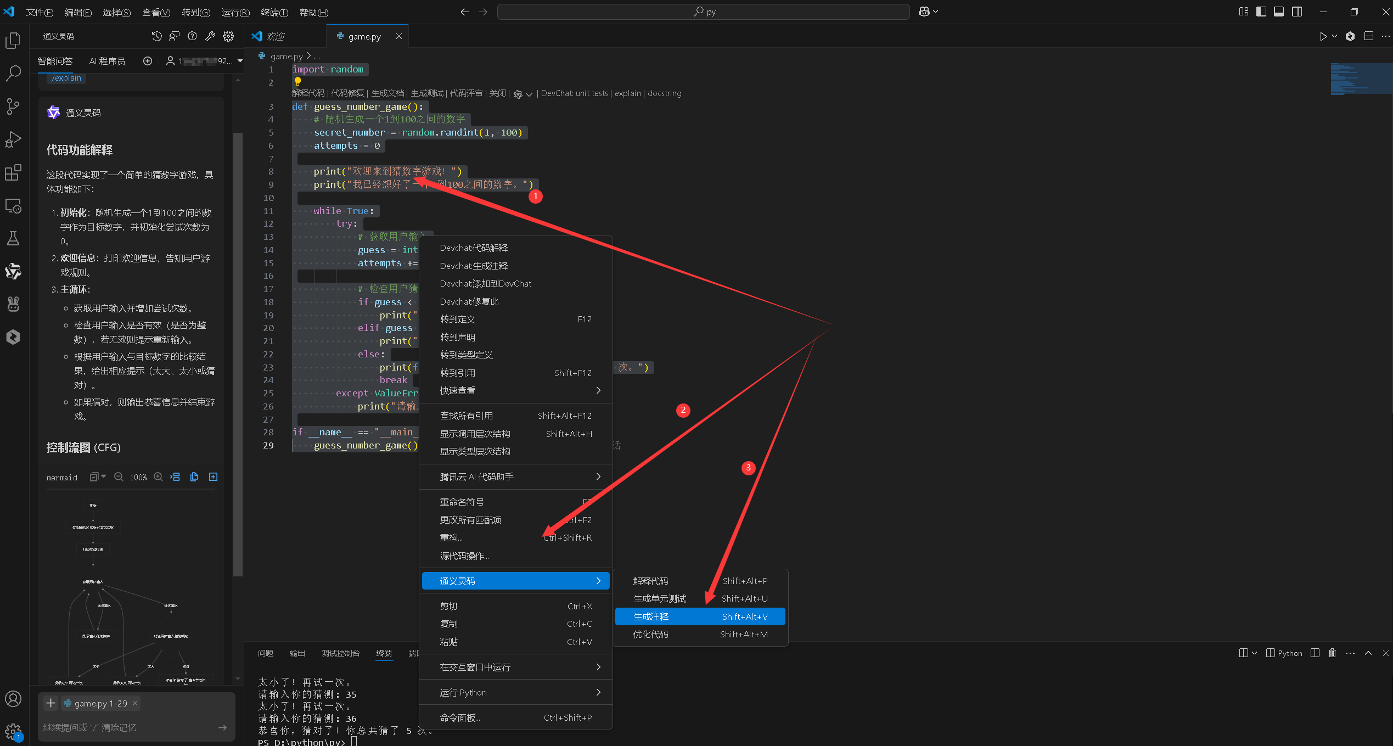The image size is (1393, 746).
Task: Open terminal split dropdown arrow
Action: [x=1254, y=653]
